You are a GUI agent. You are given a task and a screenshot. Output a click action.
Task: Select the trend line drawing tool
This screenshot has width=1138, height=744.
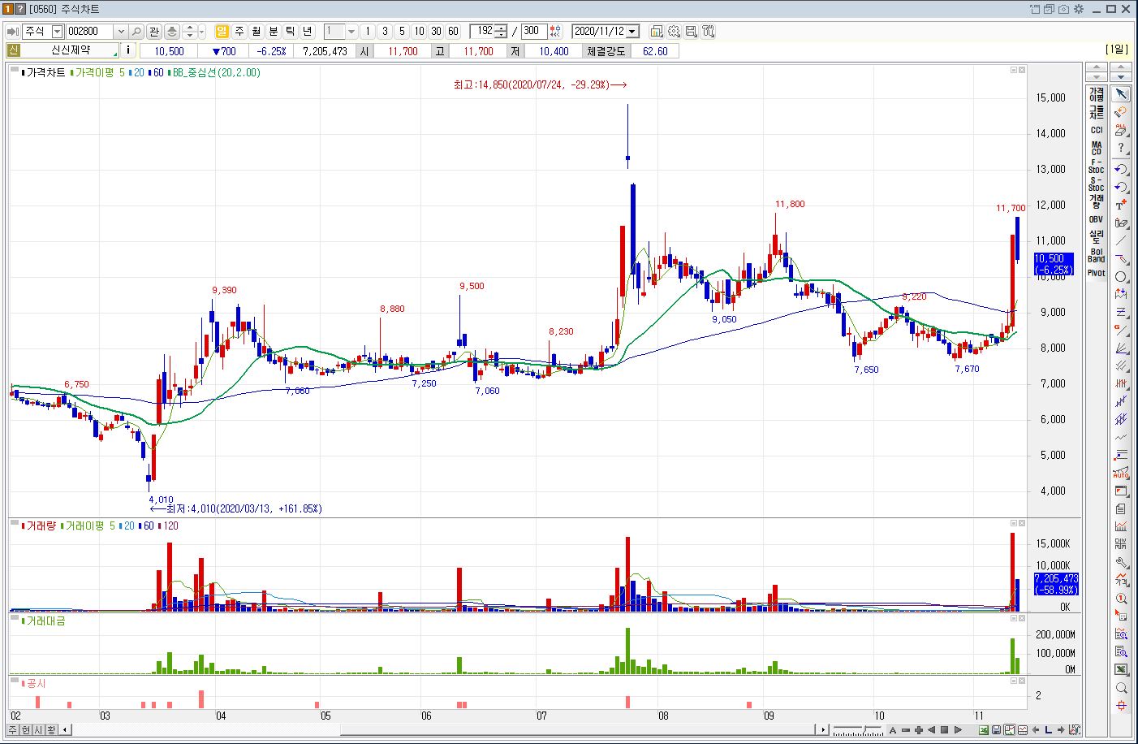point(1121,241)
